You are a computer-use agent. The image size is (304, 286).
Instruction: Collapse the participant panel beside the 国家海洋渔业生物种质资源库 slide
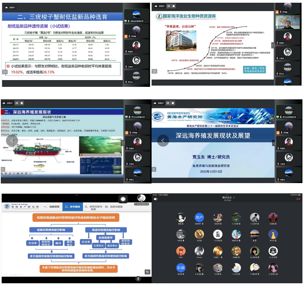273,45
